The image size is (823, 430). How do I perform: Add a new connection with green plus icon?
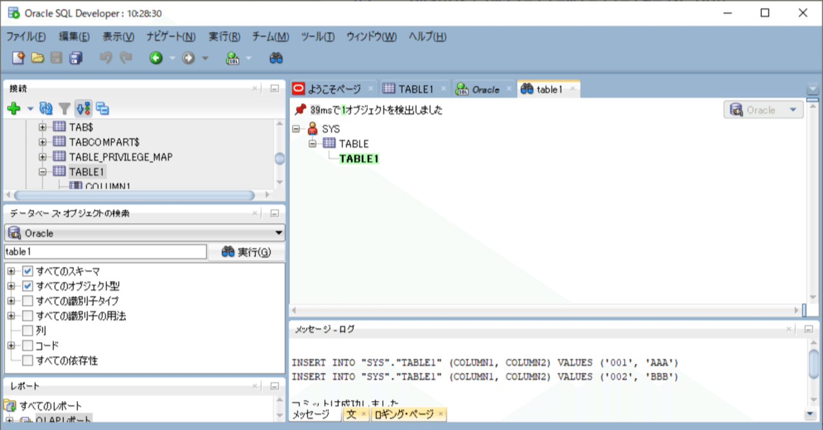pos(12,108)
